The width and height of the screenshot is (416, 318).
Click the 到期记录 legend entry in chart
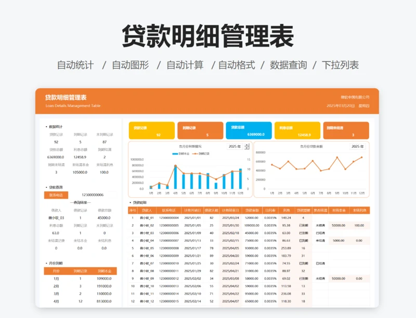pyautogui.click(x=201, y=154)
